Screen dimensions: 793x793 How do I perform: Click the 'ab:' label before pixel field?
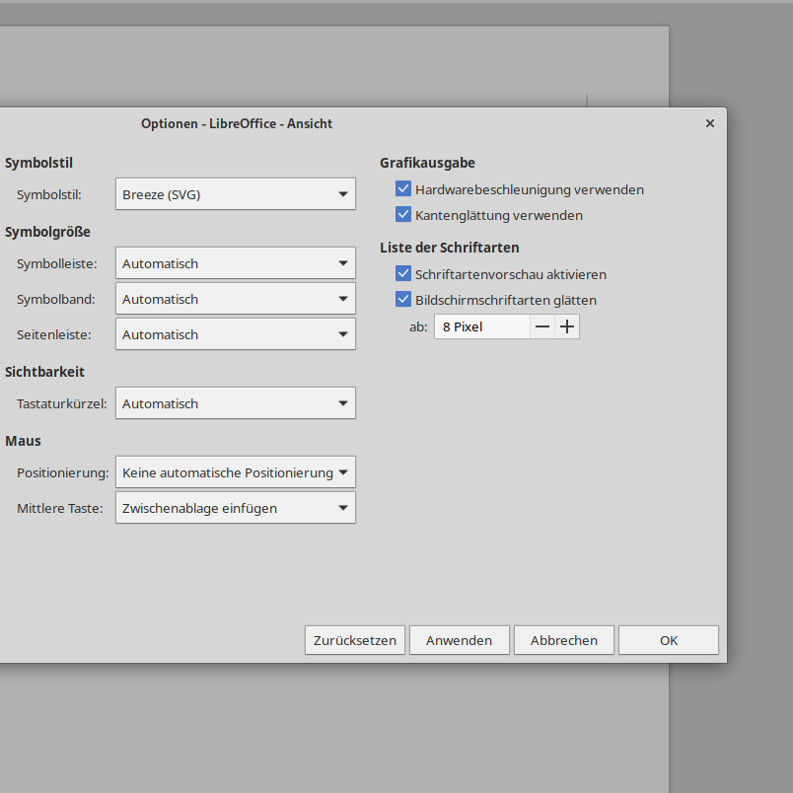click(418, 327)
